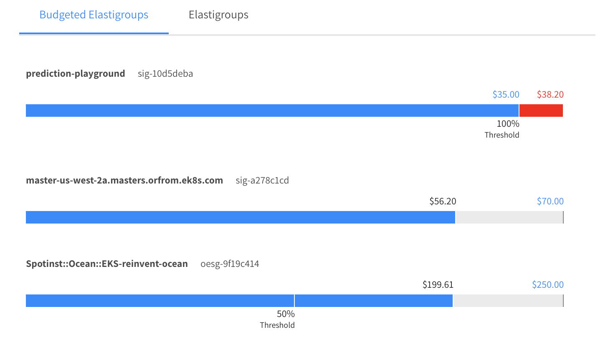
Task: Open master-us-west-2a.masters.orfrom.ek8s.com group
Action: point(124,181)
